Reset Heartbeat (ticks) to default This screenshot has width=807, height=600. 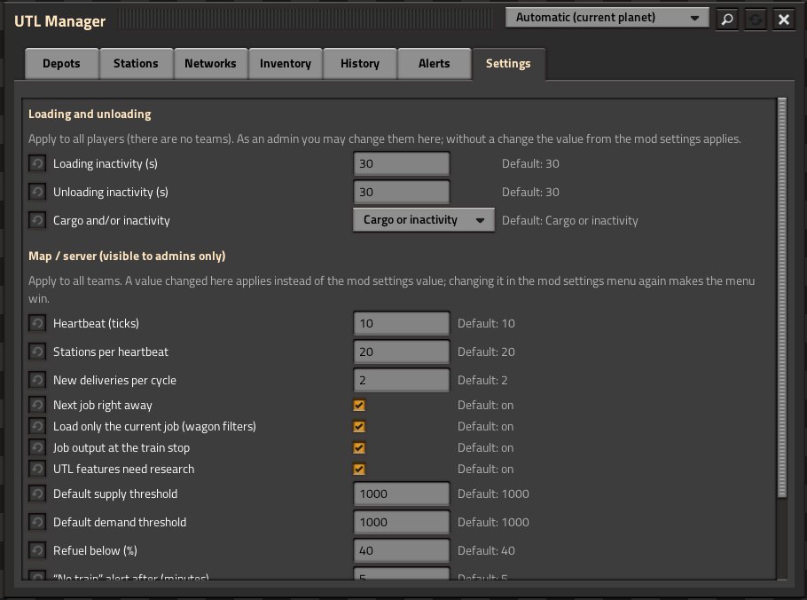point(37,323)
